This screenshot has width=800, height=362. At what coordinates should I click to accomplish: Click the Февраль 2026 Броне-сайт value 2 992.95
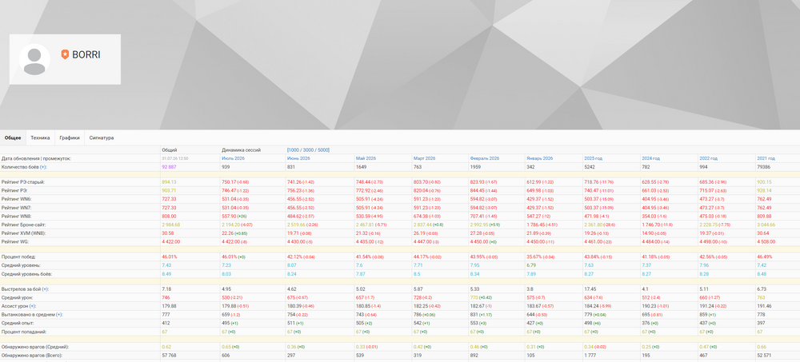(x=479, y=225)
